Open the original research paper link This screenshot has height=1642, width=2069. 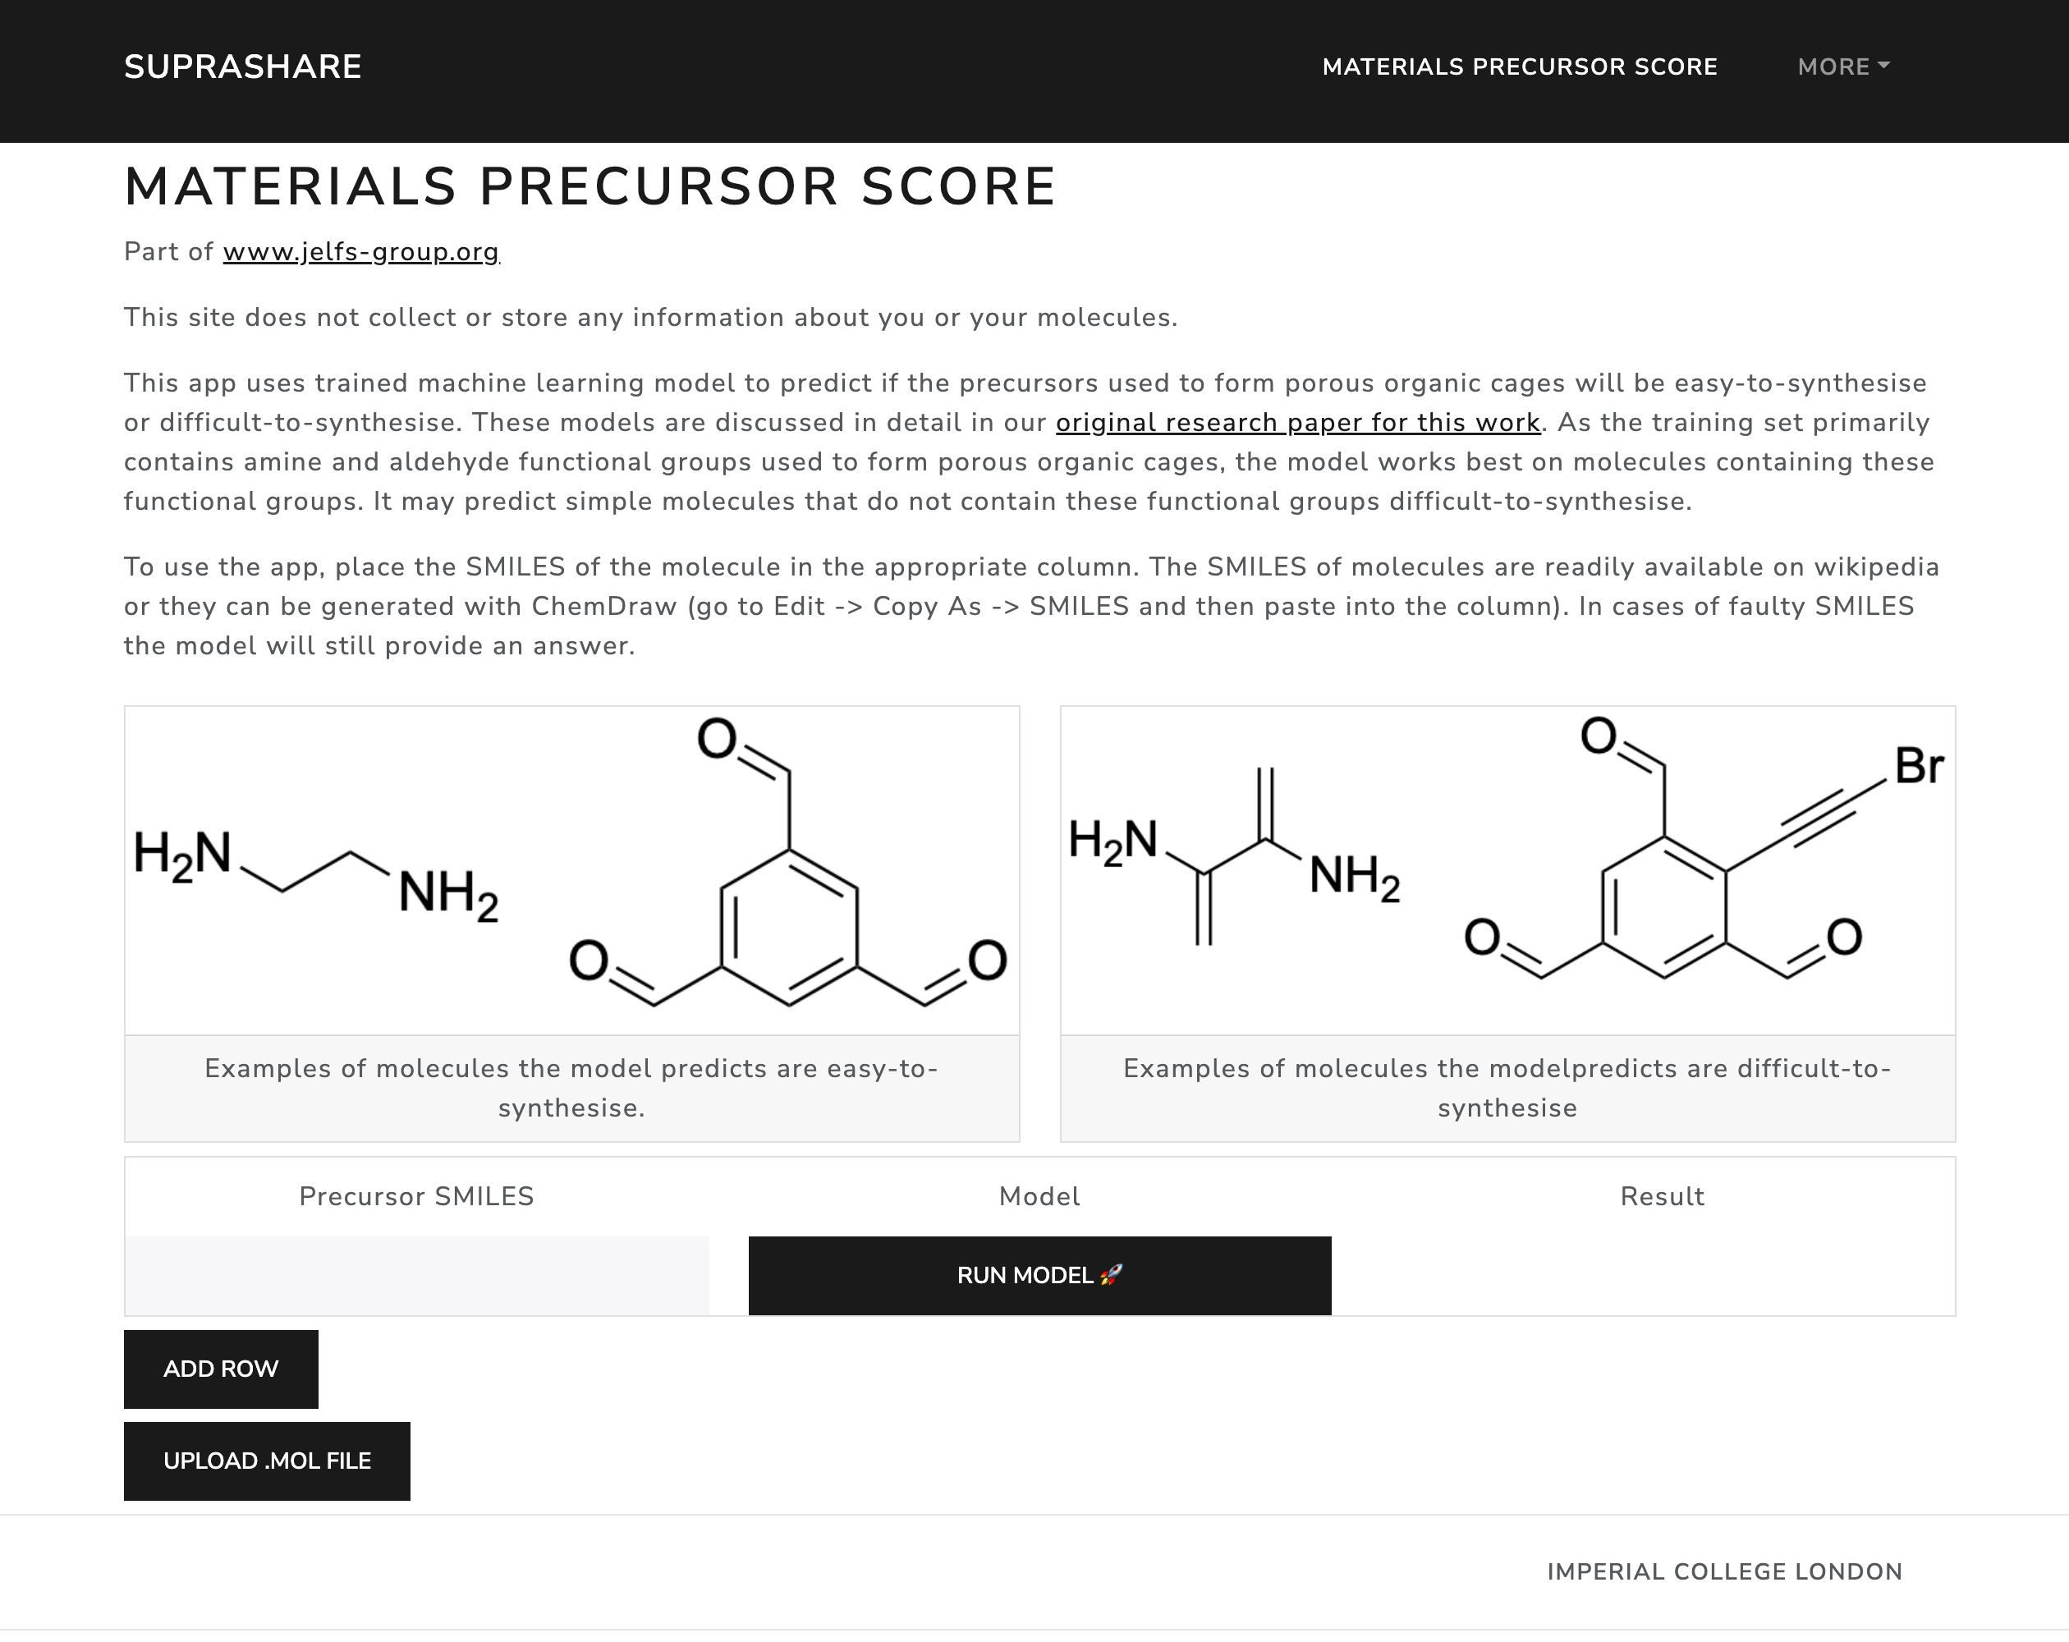1297,422
